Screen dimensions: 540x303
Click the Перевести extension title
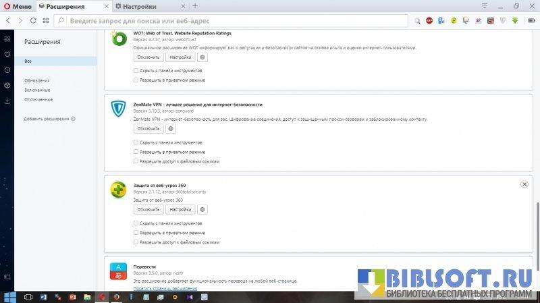click(x=144, y=267)
